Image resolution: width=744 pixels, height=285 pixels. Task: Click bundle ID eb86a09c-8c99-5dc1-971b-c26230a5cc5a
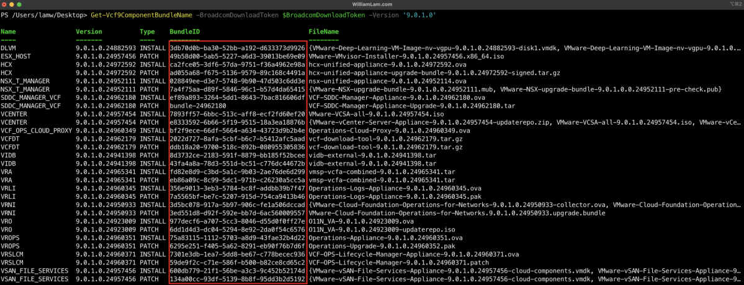click(x=237, y=179)
